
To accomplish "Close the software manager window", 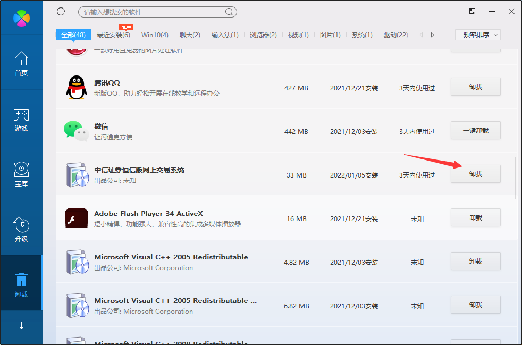I will pyautogui.click(x=512, y=11).
